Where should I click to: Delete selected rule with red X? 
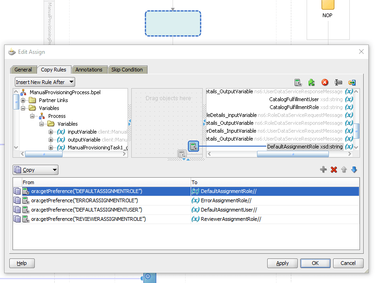pos(334,170)
